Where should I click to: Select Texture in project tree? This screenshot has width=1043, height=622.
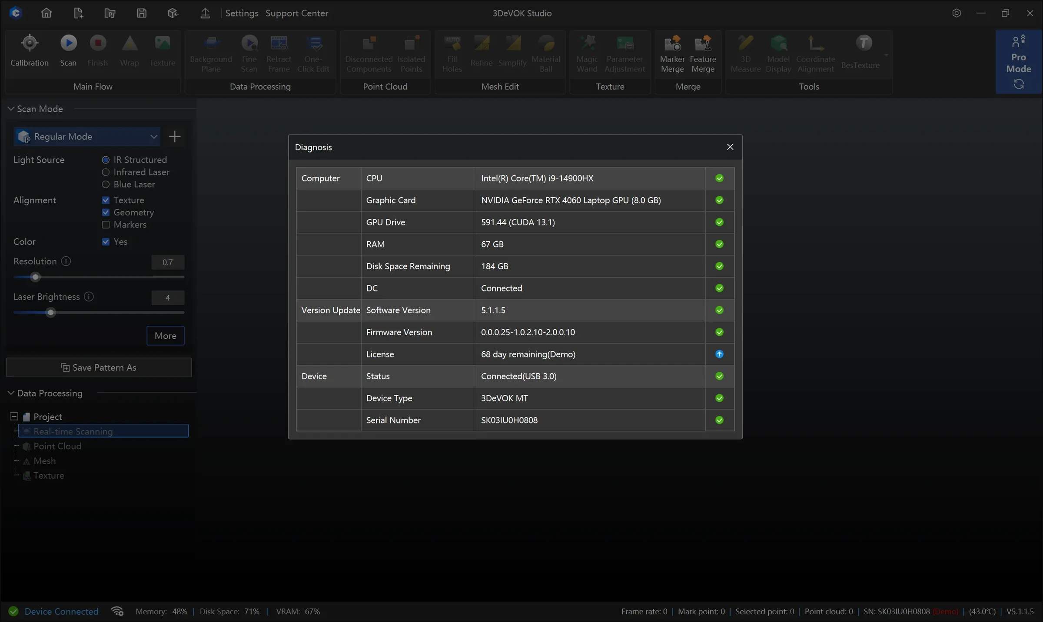(49, 476)
